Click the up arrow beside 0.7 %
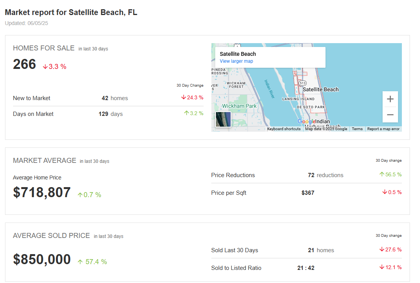Image resolution: width=420 pixels, height=283 pixels. pyautogui.click(x=80, y=195)
